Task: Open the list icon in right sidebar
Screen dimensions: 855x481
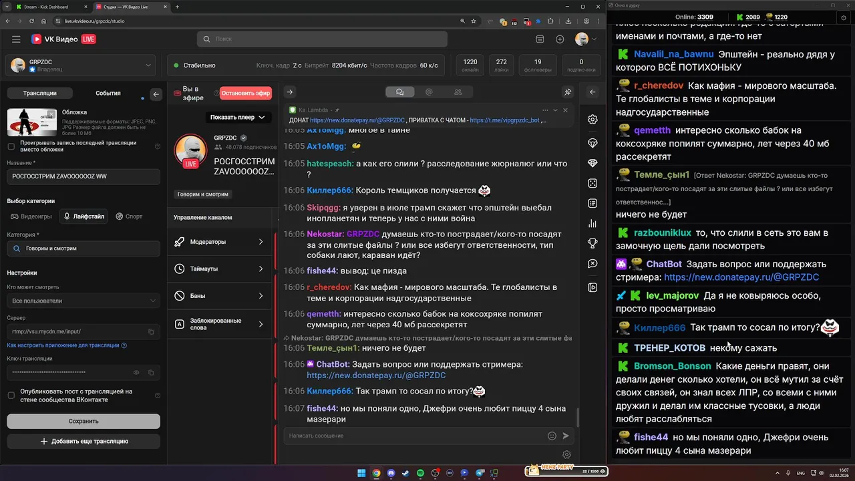Action: tap(592, 203)
